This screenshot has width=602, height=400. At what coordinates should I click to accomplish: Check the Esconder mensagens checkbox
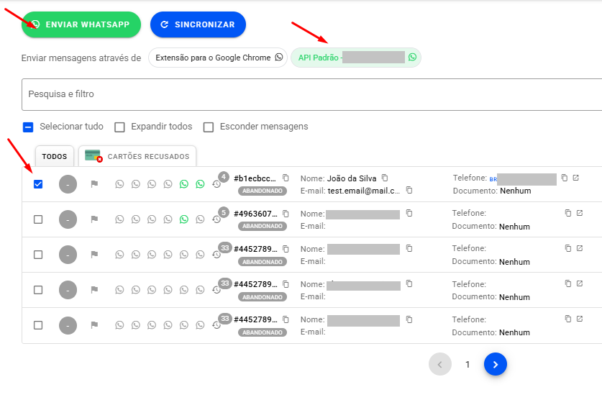[x=209, y=127]
